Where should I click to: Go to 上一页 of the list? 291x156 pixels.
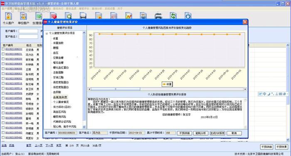[38, 146]
